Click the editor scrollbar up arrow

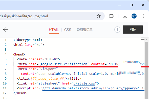[146, 40]
